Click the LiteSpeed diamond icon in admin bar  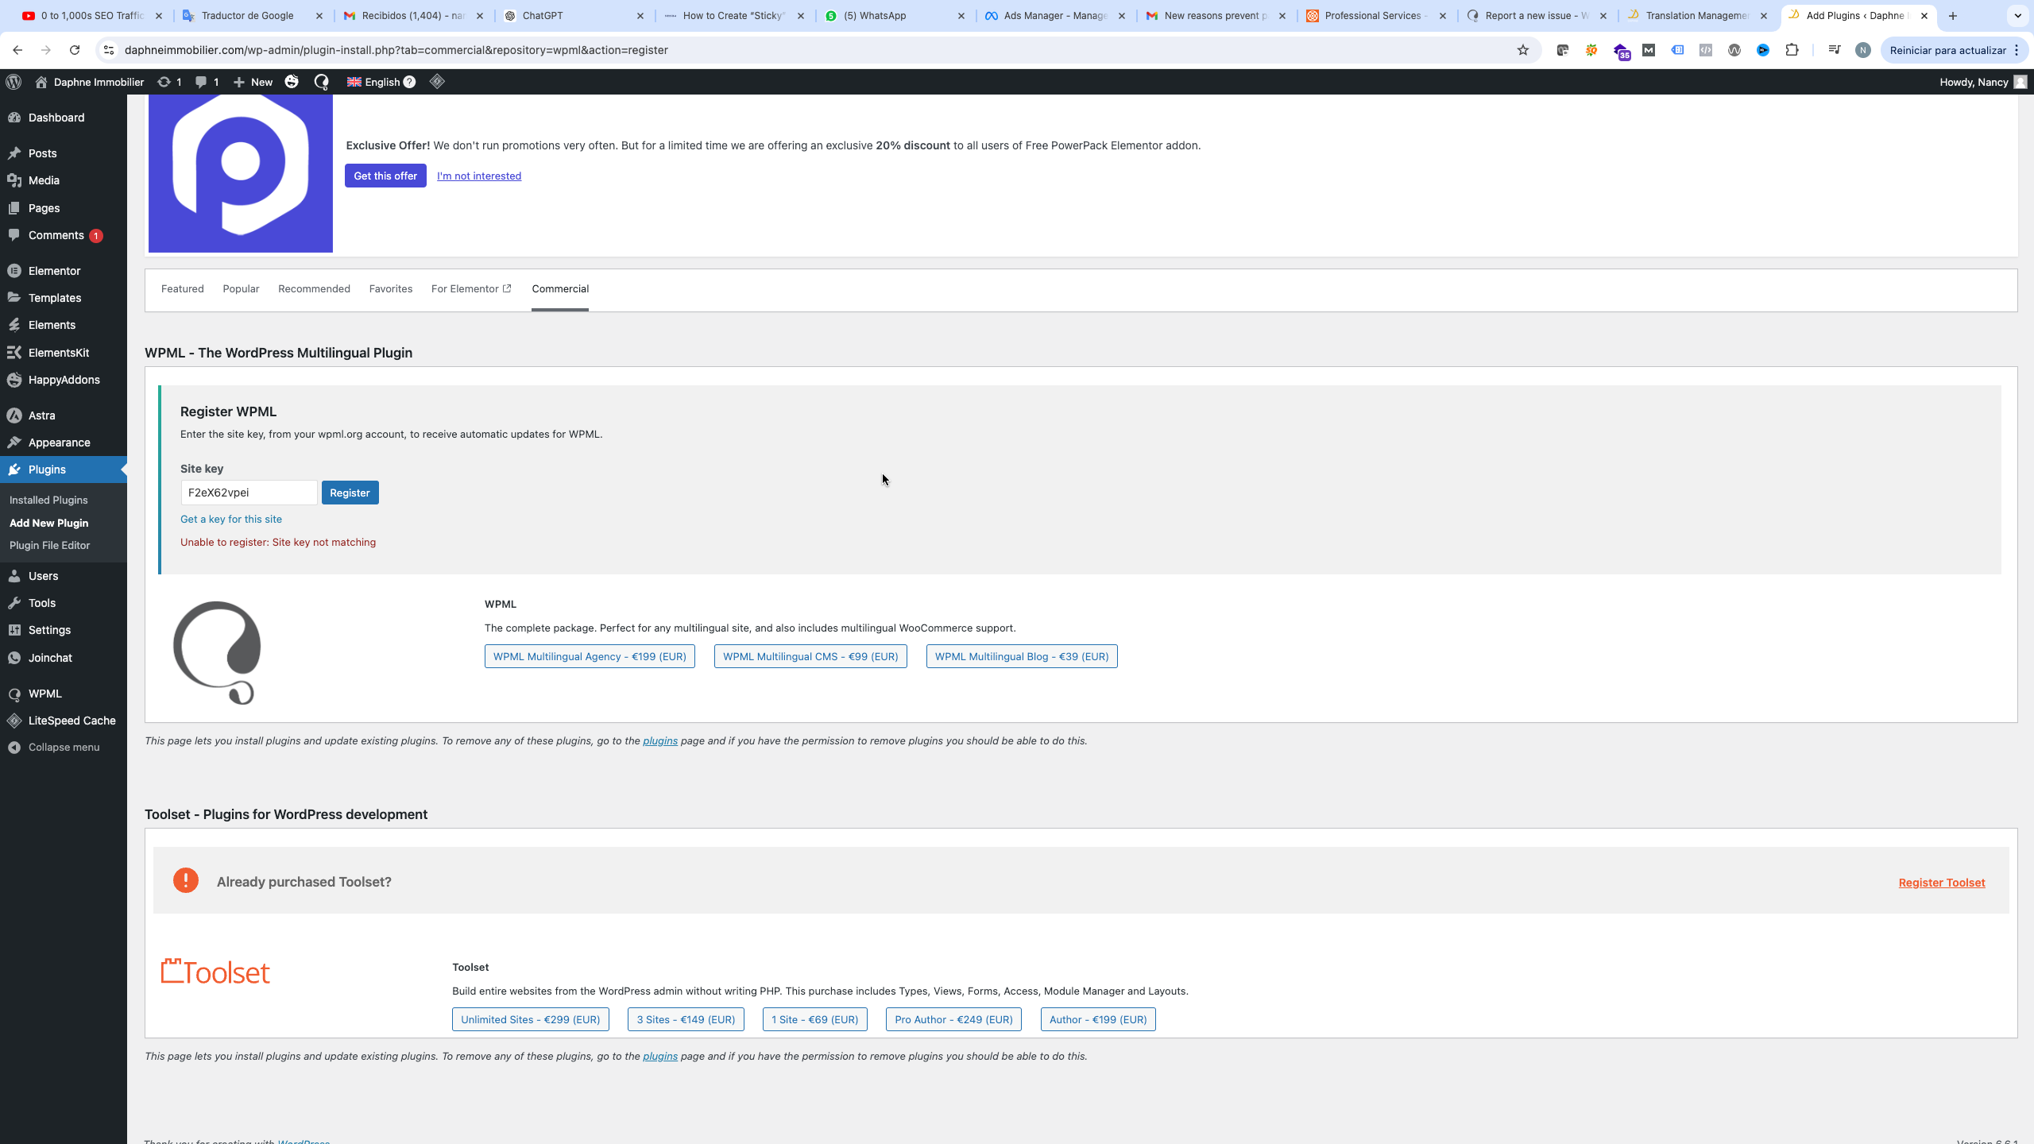point(437,82)
